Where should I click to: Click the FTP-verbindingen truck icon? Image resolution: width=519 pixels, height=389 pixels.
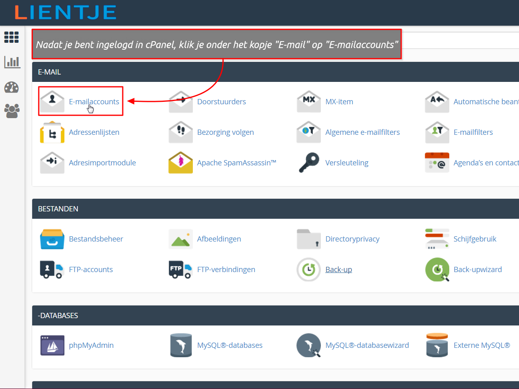(181, 269)
